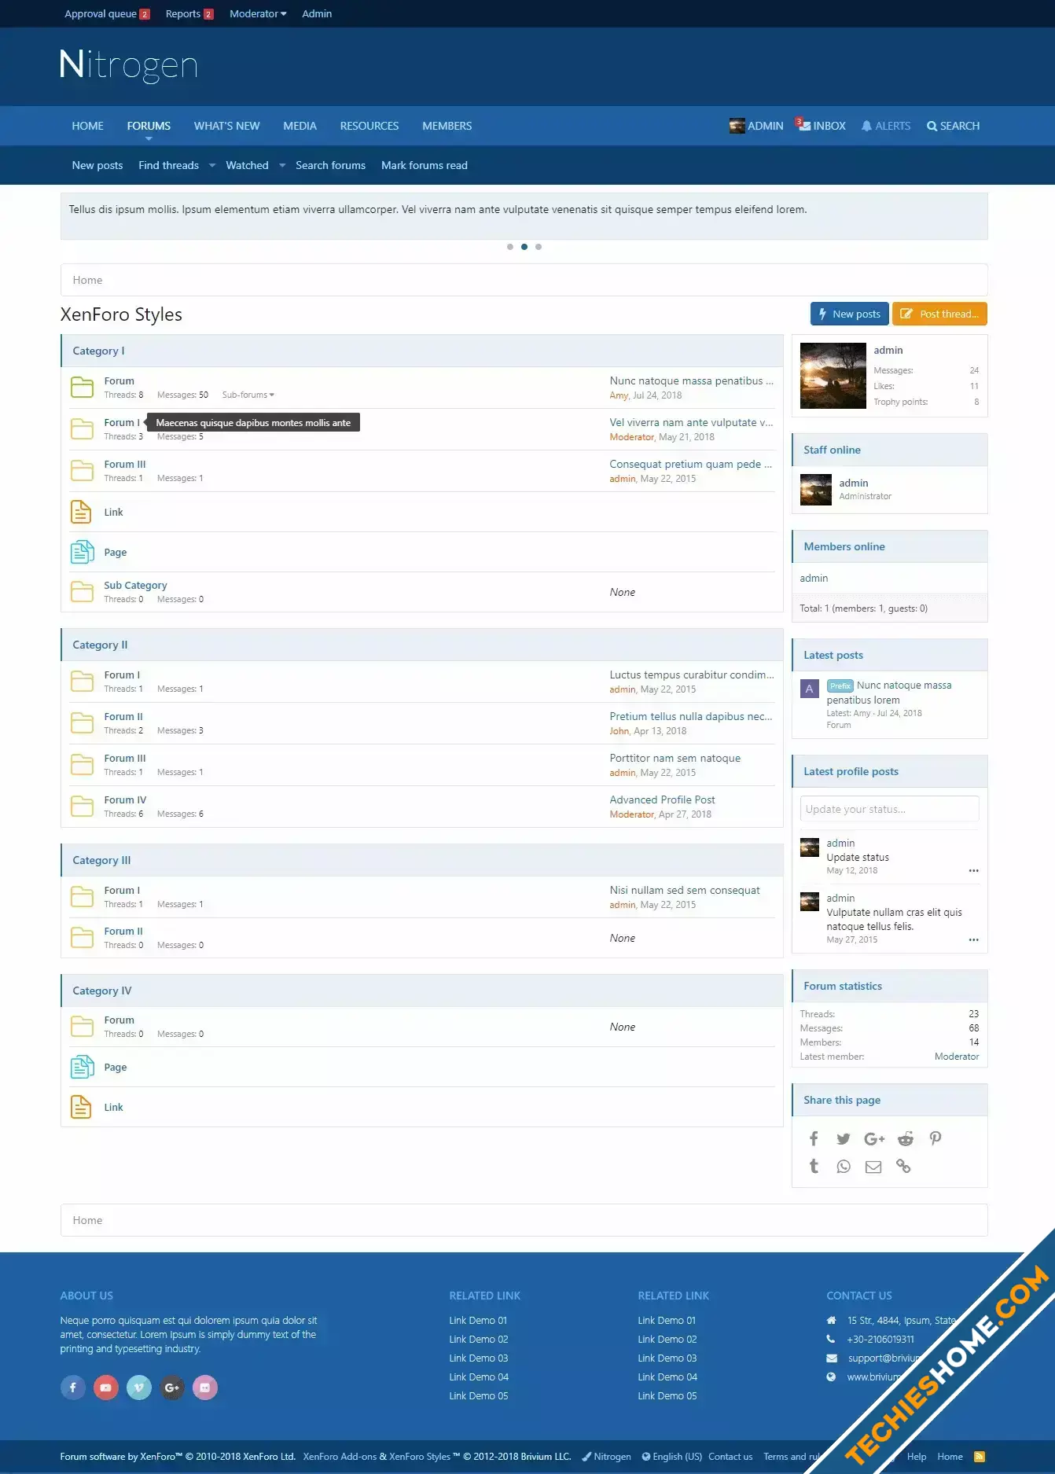The image size is (1055, 1474).
Task: Go to the Members navigation tab
Action: pos(447,126)
